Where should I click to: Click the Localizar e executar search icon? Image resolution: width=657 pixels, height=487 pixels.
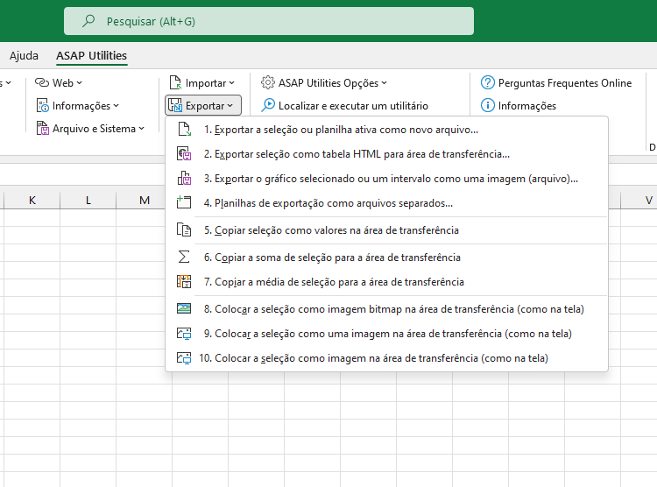click(268, 105)
